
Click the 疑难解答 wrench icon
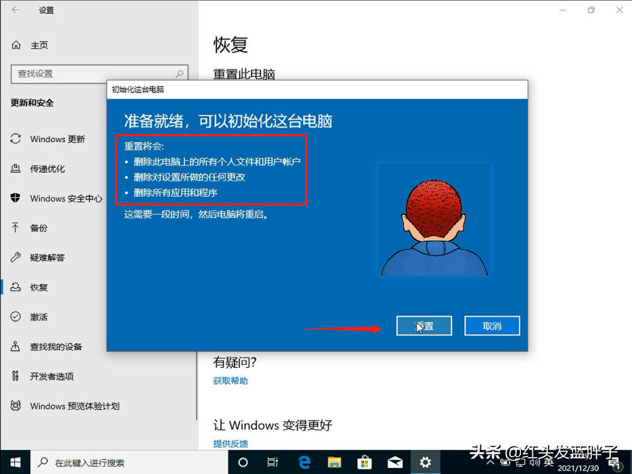click(16, 257)
